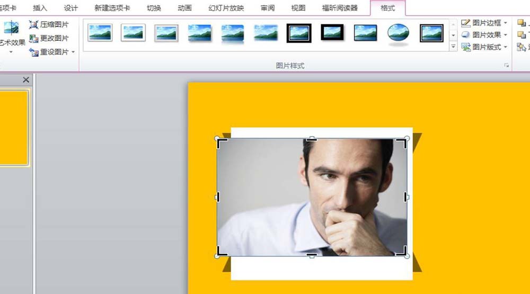Click the Compress Pictures (压缩图片) icon

[x=33, y=25]
